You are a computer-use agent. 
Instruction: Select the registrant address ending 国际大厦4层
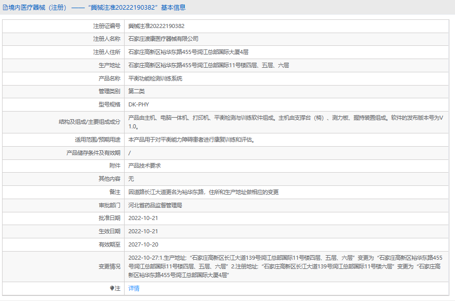click(x=188, y=52)
